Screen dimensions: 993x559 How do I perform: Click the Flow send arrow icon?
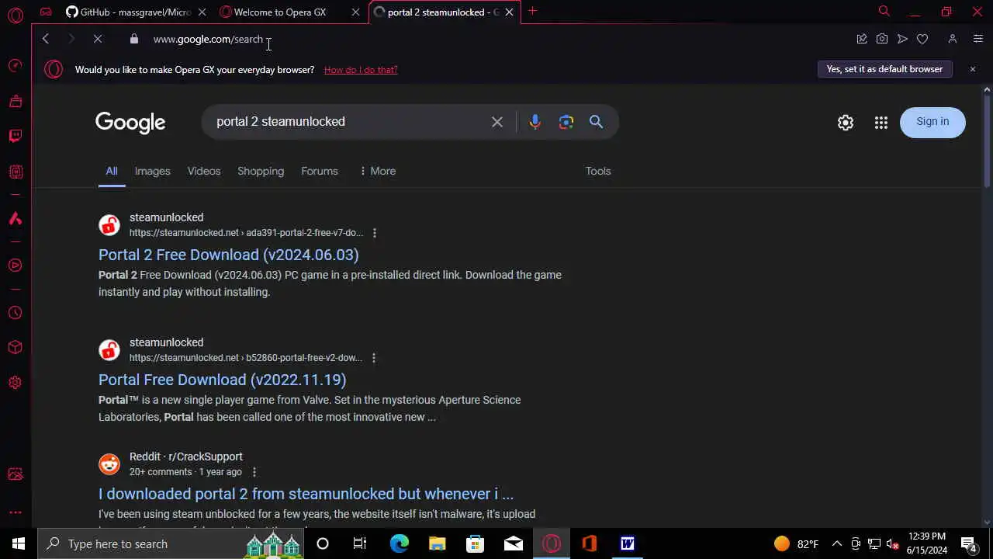coord(902,39)
